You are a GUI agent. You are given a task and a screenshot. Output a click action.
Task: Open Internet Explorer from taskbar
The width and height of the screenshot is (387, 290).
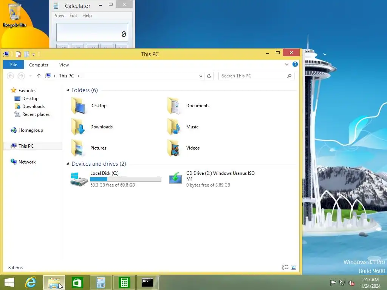(31, 282)
